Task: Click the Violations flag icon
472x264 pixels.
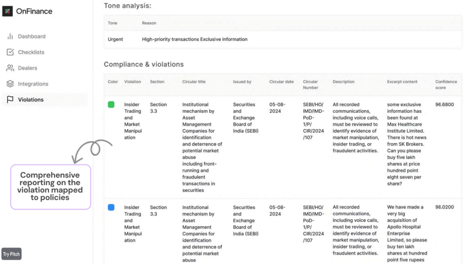Action: point(10,100)
